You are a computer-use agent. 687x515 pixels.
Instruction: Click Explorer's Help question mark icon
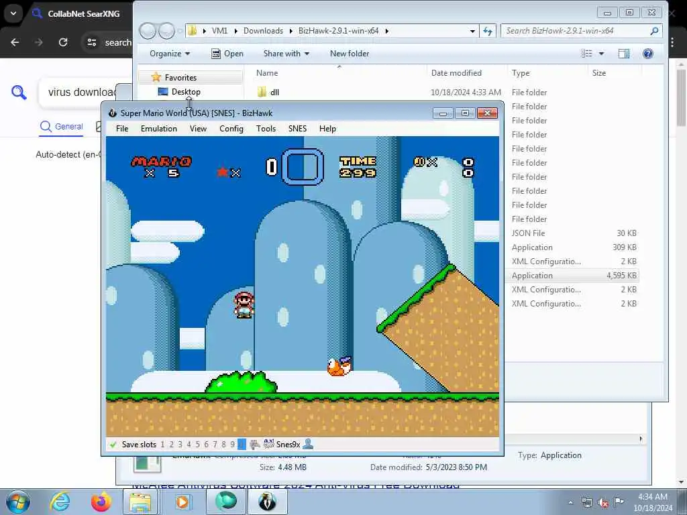647,54
